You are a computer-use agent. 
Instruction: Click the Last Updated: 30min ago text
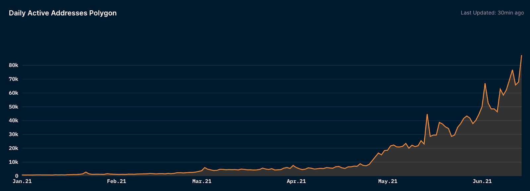click(x=492, y=13)
